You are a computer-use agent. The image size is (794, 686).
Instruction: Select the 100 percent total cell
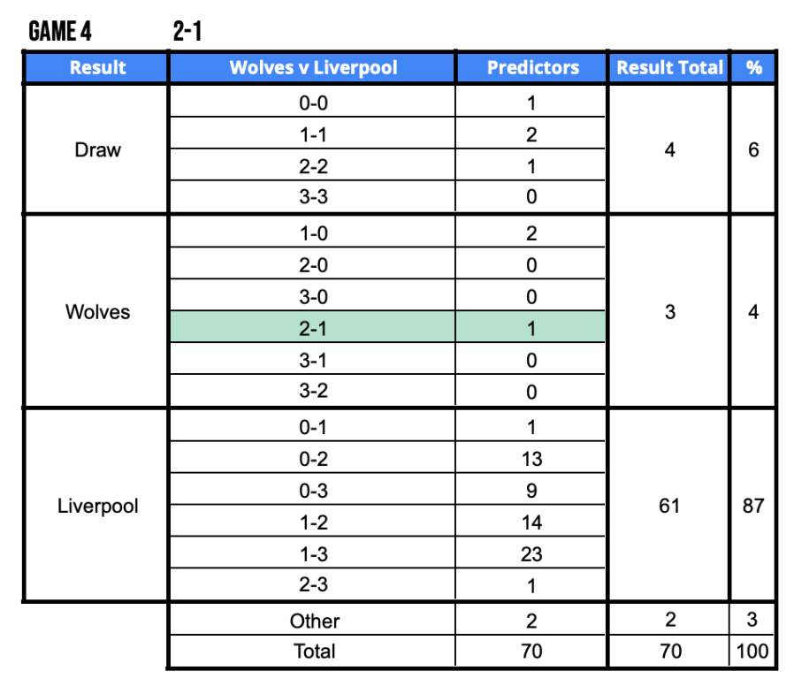tap(753, 652)
